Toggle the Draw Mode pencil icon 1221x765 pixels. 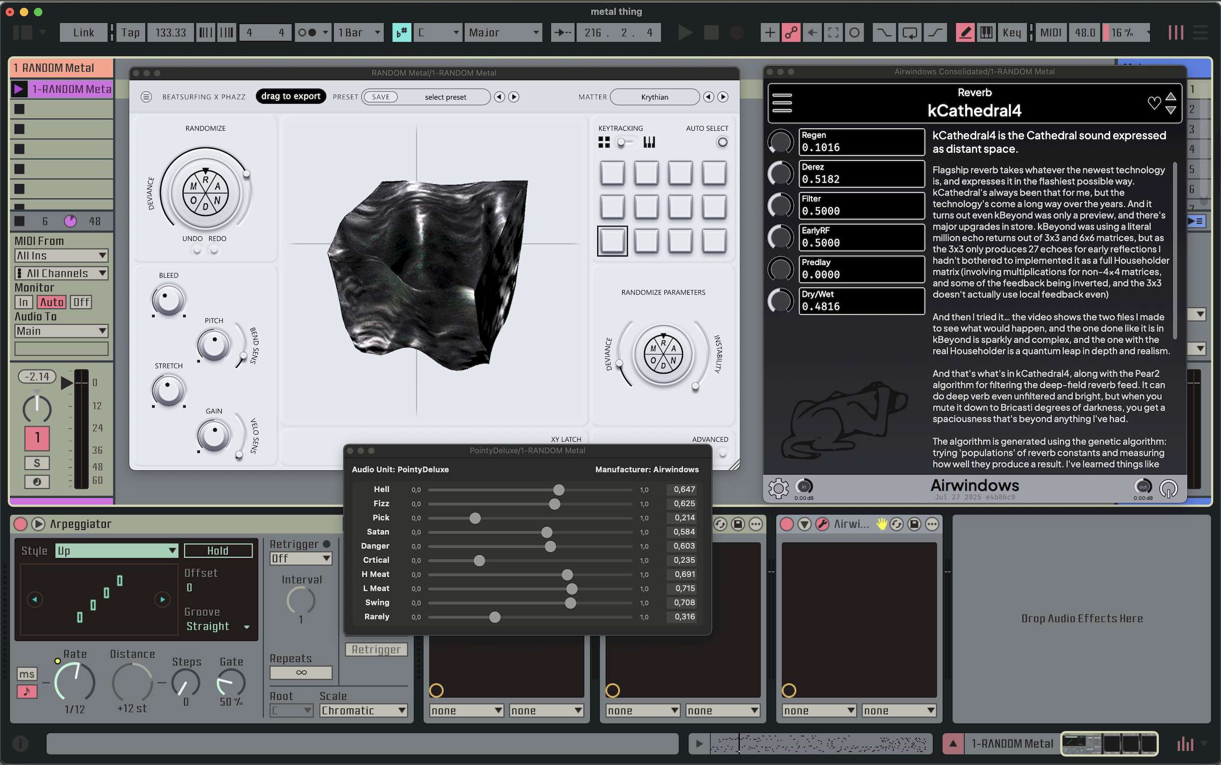coord(965,33)
